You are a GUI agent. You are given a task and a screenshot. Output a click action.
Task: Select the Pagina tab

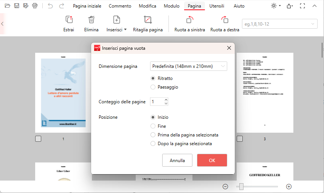[194, 6]
